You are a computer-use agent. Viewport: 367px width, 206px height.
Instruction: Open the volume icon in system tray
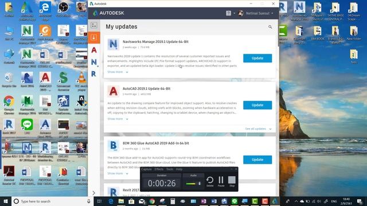tap(319, 201)
